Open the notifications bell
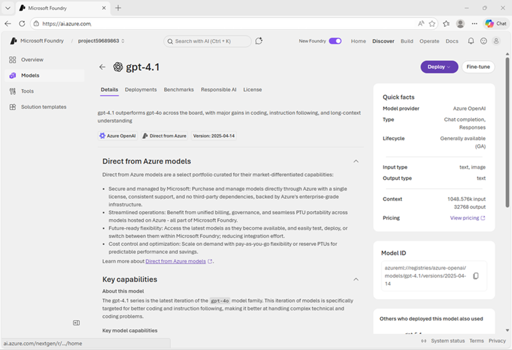This screenshot has width=512, height=350. [x=471, y=41]
